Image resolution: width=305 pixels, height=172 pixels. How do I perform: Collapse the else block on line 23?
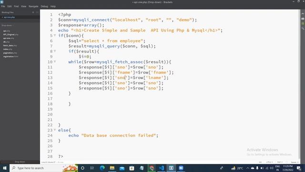tap(55, 130)
